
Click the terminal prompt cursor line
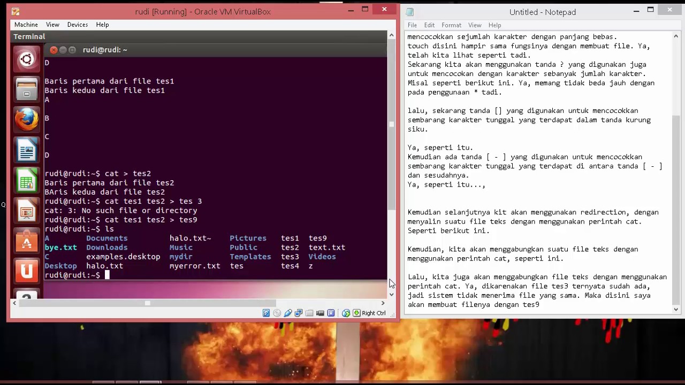click(x=216, y=275)
